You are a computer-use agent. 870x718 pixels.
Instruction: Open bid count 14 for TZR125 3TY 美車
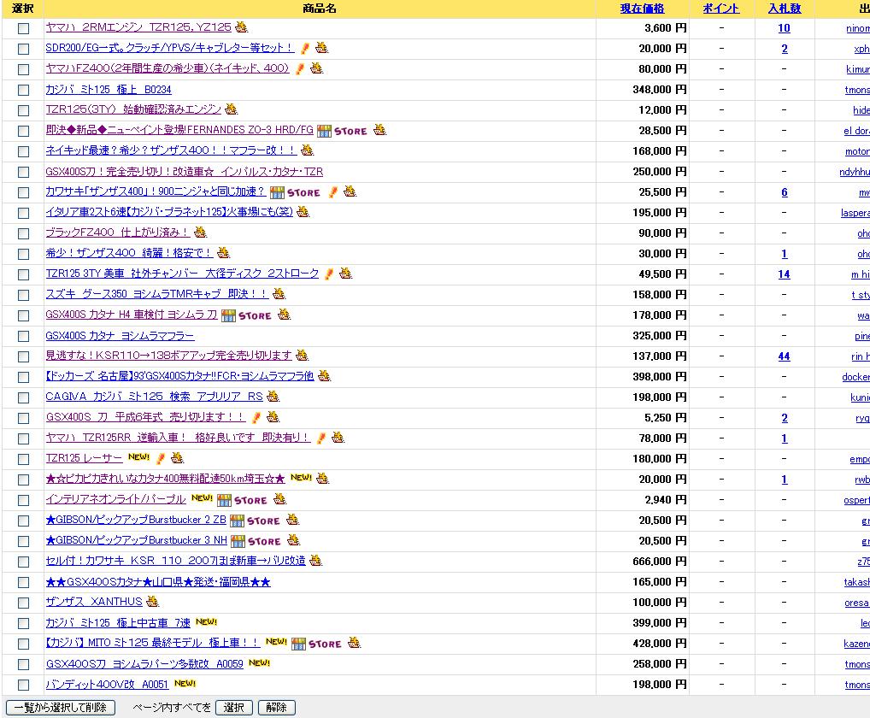point(784,274)
